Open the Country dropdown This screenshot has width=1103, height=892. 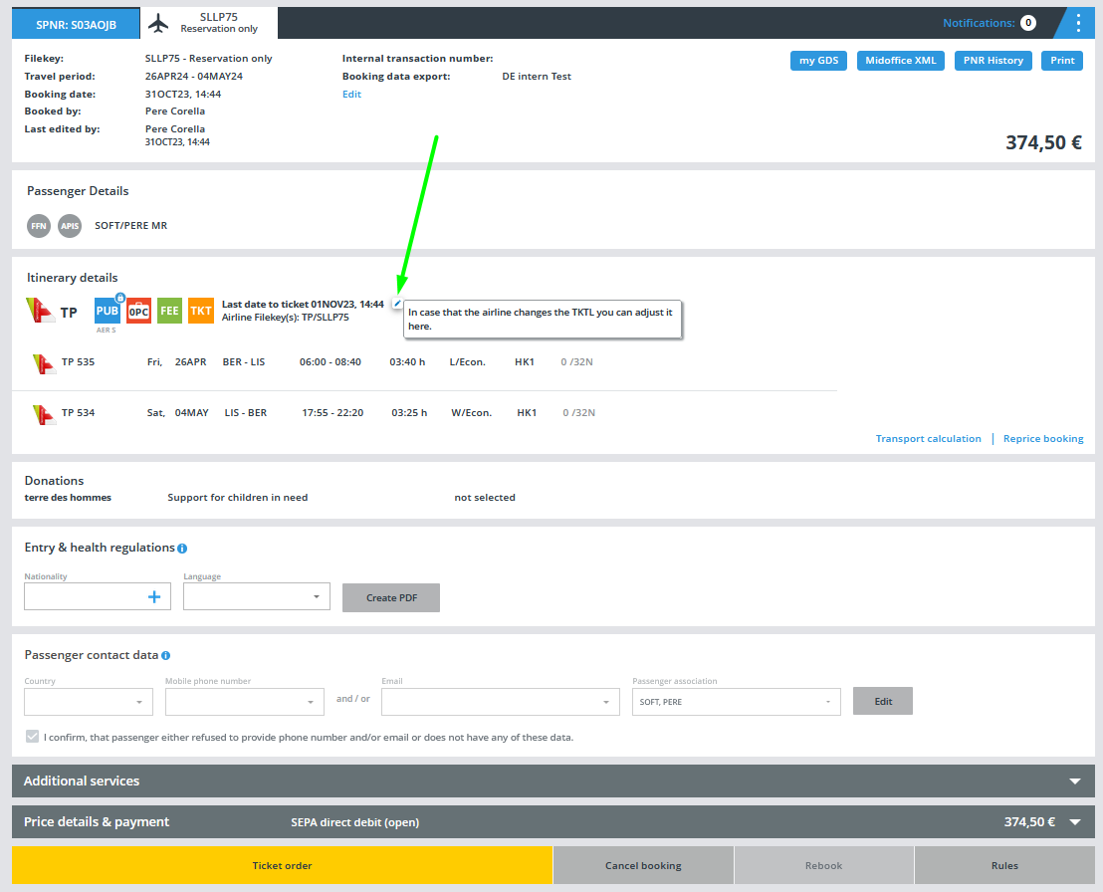(89, 702)
